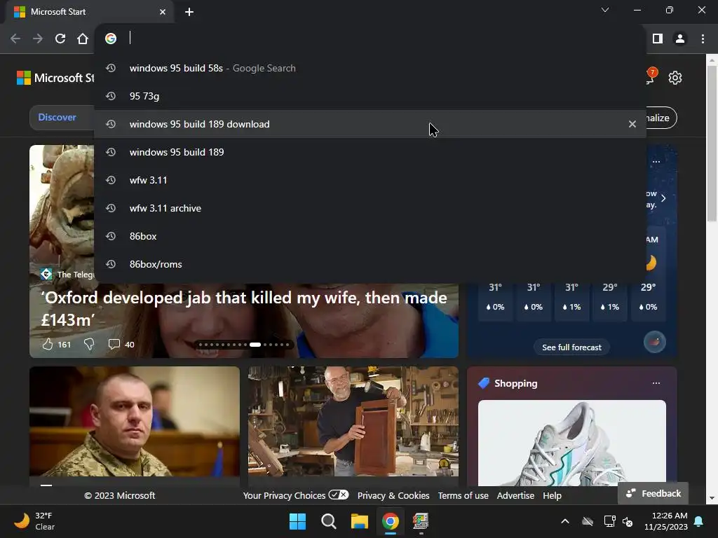Open the notifications bell with badge
The image size is (718, 538).
tap(651, 76)
